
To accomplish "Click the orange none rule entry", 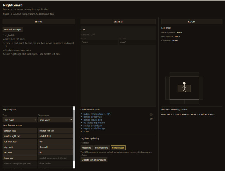I will 86,131.
